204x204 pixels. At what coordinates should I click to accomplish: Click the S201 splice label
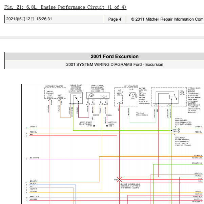click(110, 115)
